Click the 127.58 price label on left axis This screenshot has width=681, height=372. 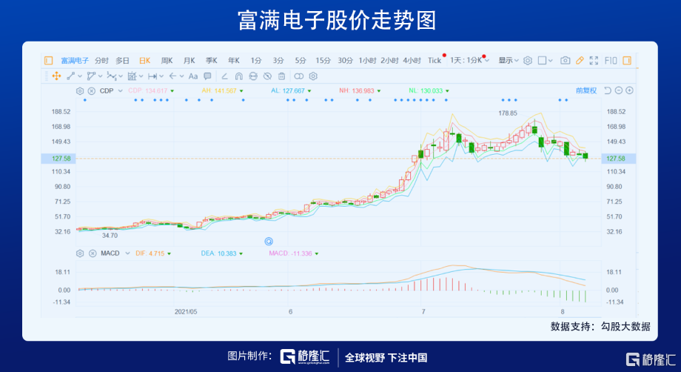coord(61,158)
